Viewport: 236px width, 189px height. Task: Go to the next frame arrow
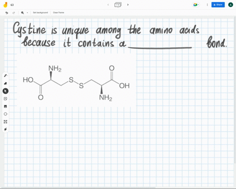[128, 4]
